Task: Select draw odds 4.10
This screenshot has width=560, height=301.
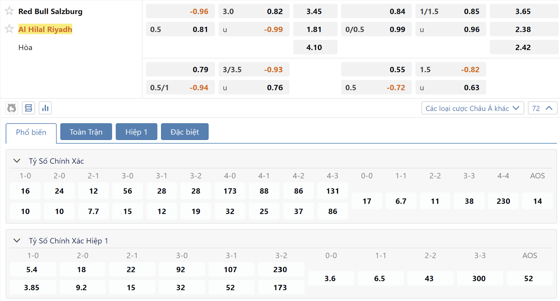Action: pos(315,47)
